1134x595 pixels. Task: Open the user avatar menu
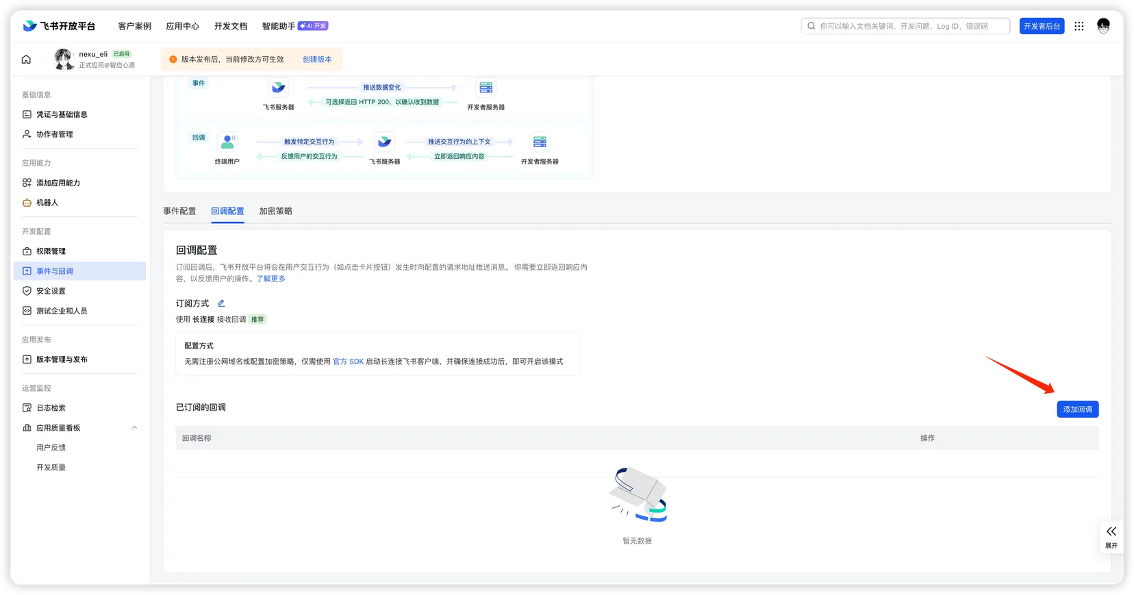click(x=1103, y=26)
